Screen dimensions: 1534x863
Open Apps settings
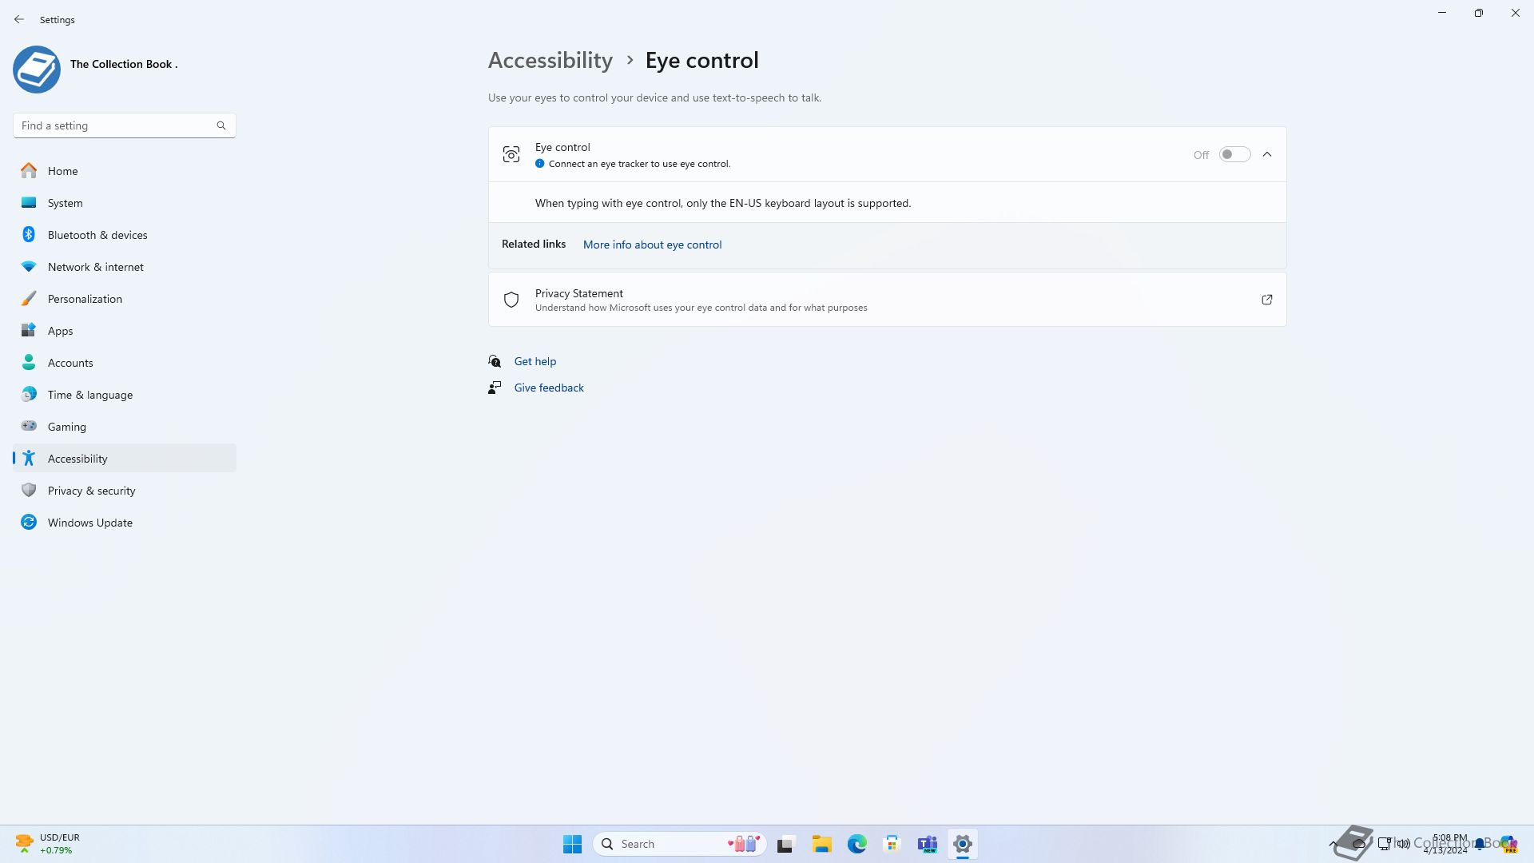124,331
